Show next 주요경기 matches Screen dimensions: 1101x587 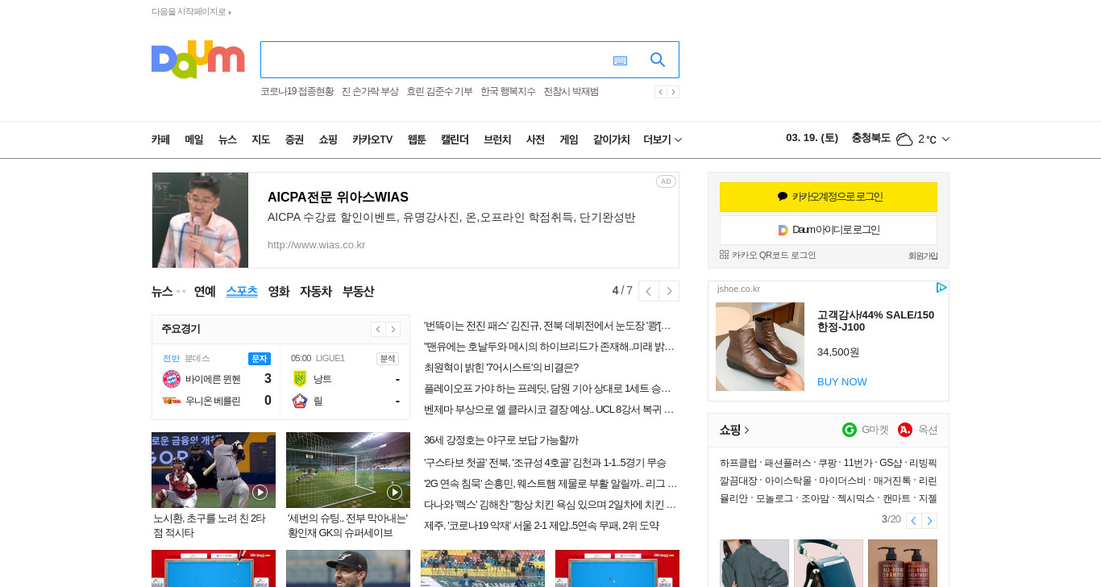pos(393,329)
